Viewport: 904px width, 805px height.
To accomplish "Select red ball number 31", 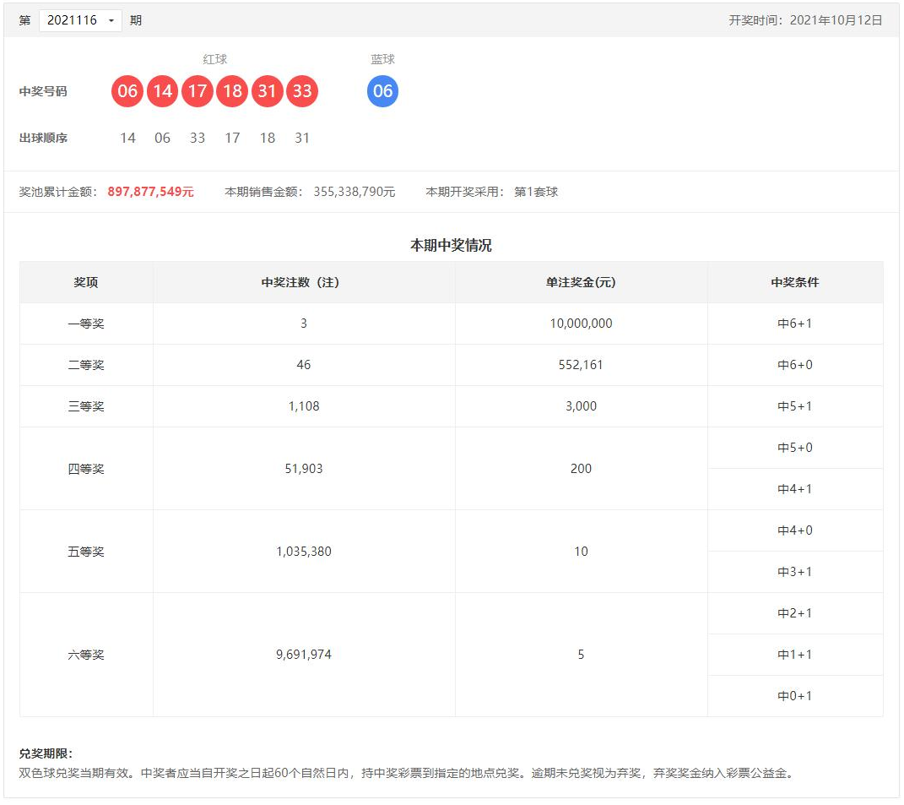I will (x=268, y=91).
